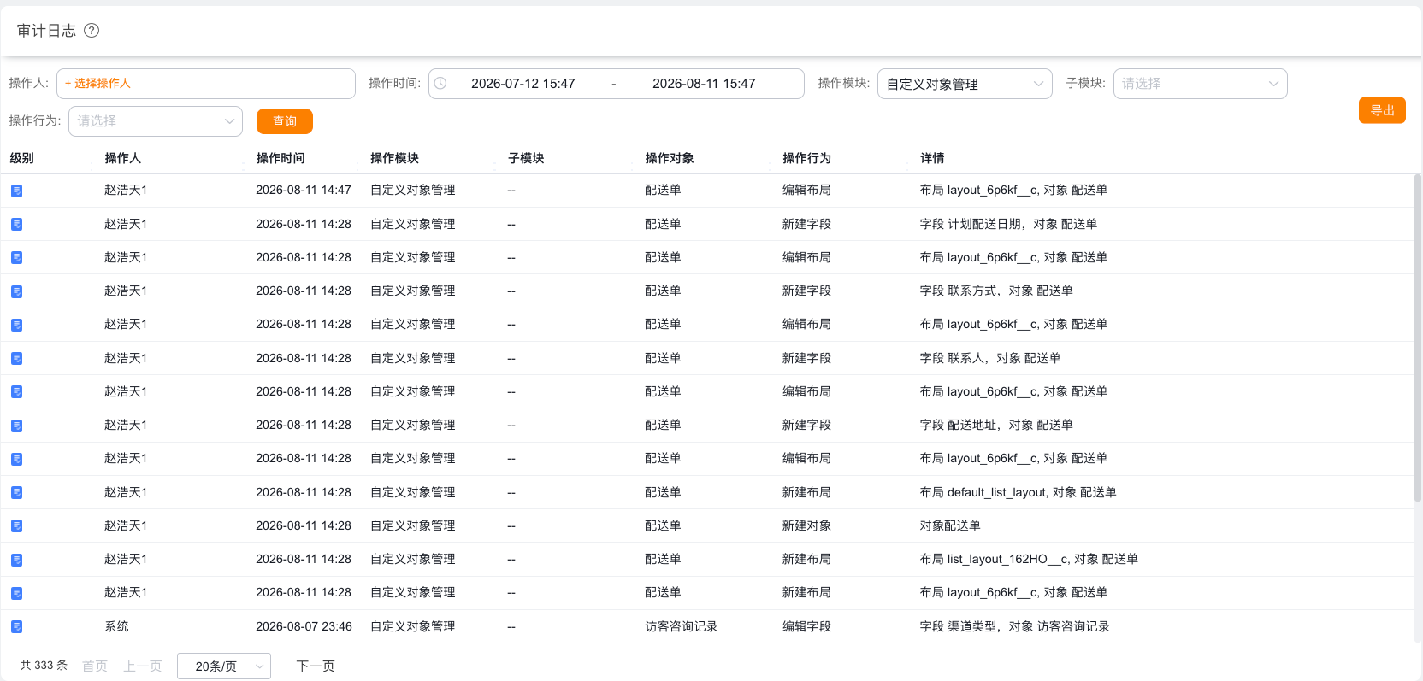The height and width of the screenshot is (681, 1423).
Task: Click the 访客咨询记录 object cell
Action: [x=682, y=626]
